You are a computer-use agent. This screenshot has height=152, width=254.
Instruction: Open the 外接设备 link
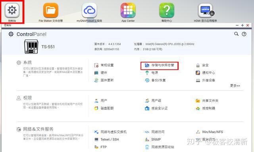(x=208, y=80)
